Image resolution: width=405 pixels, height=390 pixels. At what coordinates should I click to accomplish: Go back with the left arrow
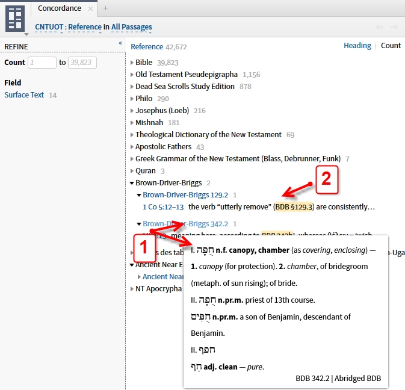379,27
